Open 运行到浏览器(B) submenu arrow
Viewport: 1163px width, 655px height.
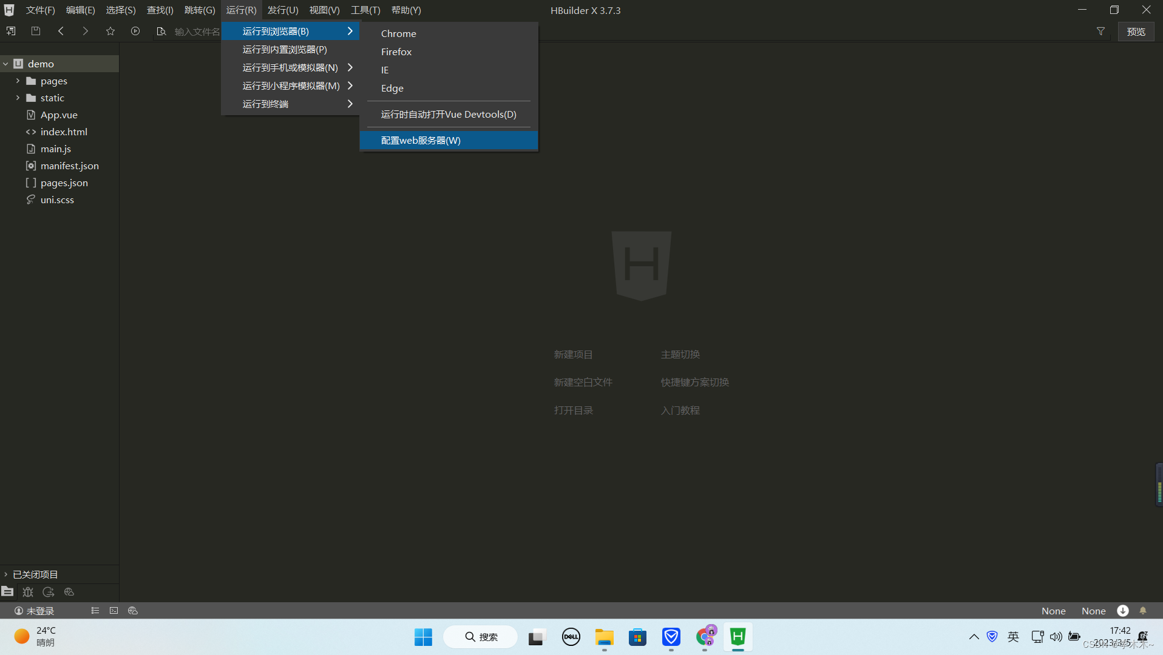point(350,31)
